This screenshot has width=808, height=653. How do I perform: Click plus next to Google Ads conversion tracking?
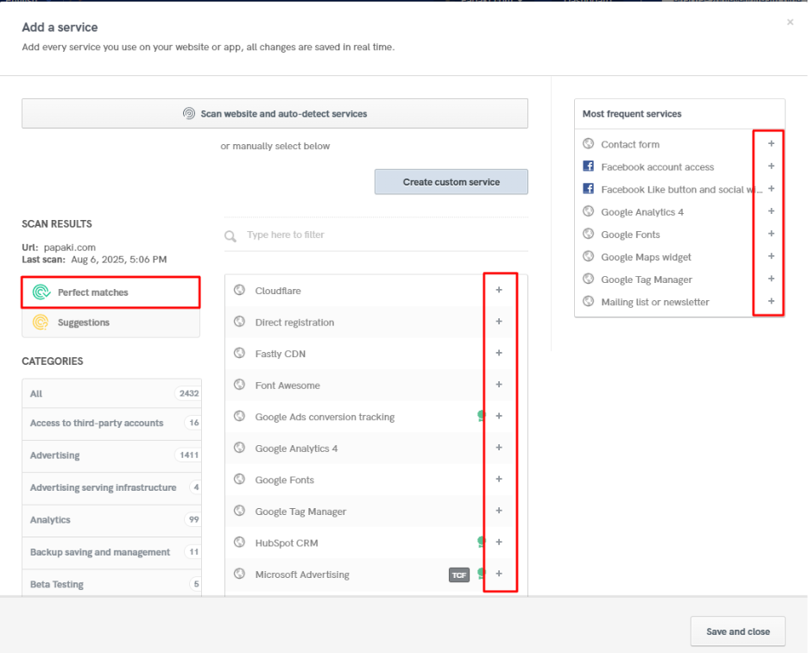pos(499,416)
